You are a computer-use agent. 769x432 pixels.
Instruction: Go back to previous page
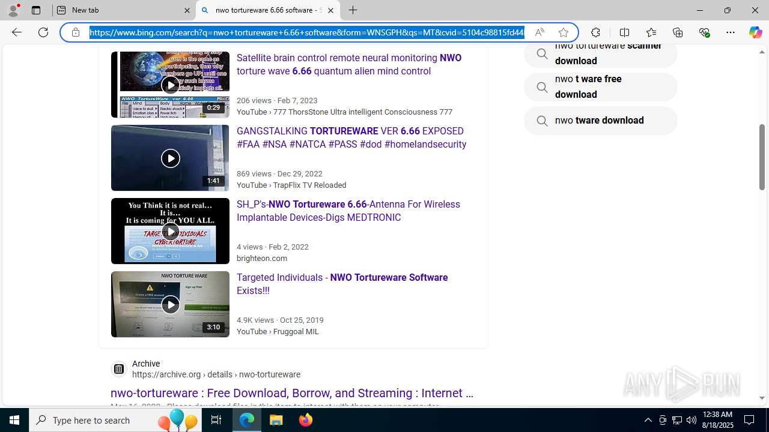coord(17,32)
